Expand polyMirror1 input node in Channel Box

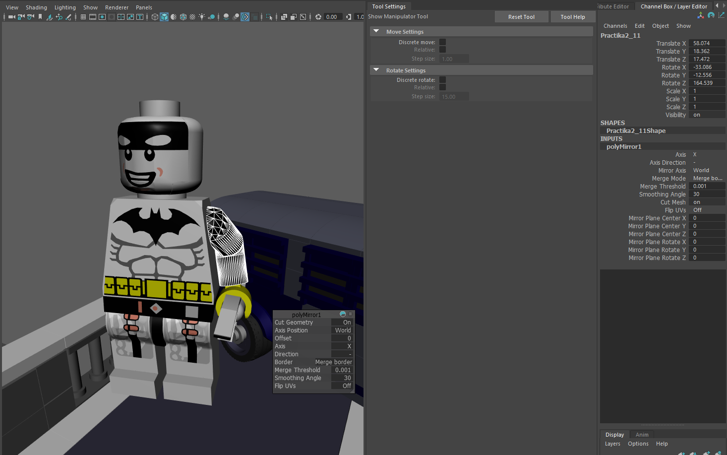[624, 147]
